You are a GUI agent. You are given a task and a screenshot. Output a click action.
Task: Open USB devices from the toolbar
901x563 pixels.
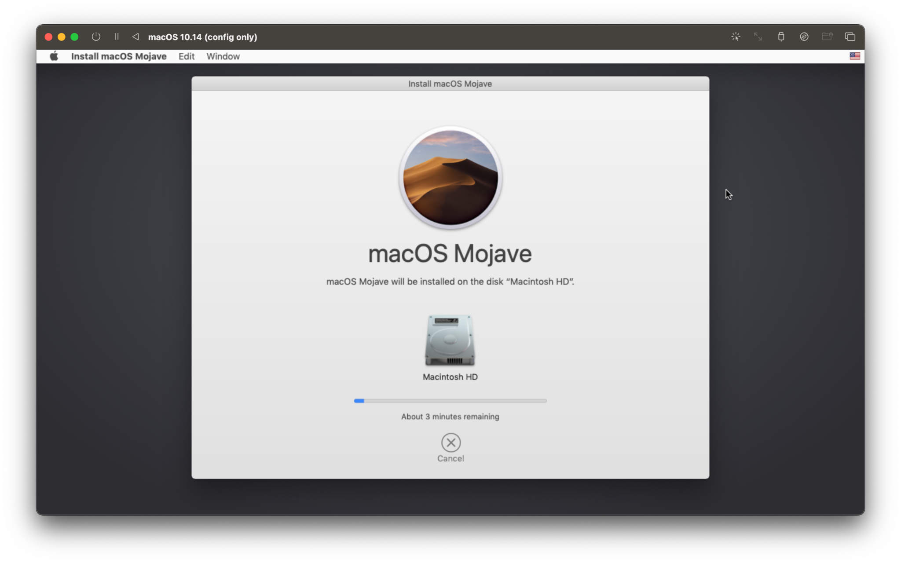[x=782, y=37]
